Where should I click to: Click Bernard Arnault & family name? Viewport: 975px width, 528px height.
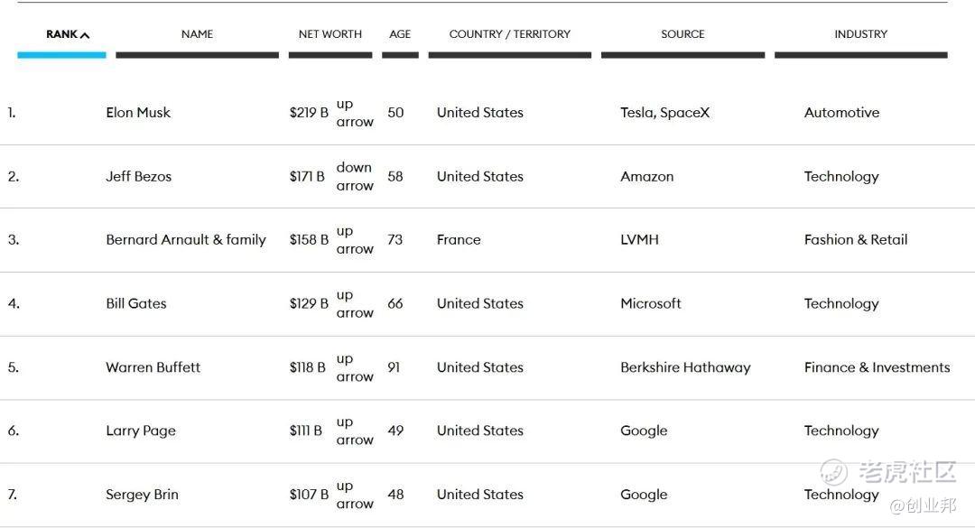tap(186, 240)
